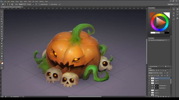The image size is (179, 100).
Task: Select the Eyedropper tool
Action: click(x=2, y=24)
